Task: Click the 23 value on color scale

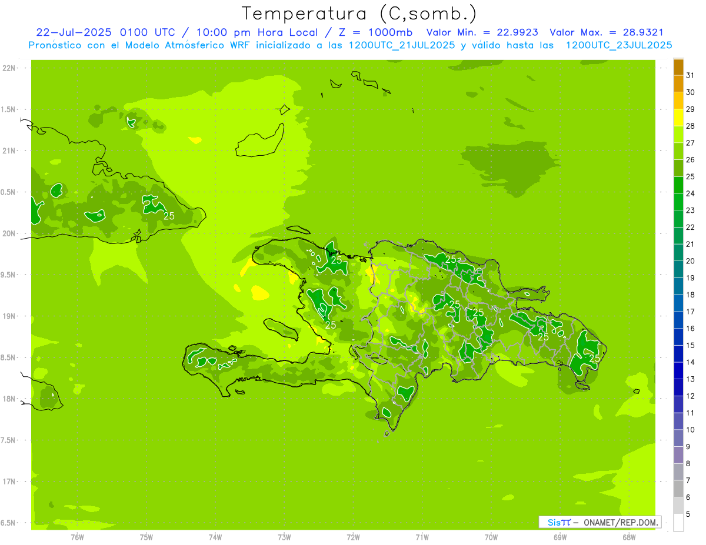Action: [x=690, y=210]
